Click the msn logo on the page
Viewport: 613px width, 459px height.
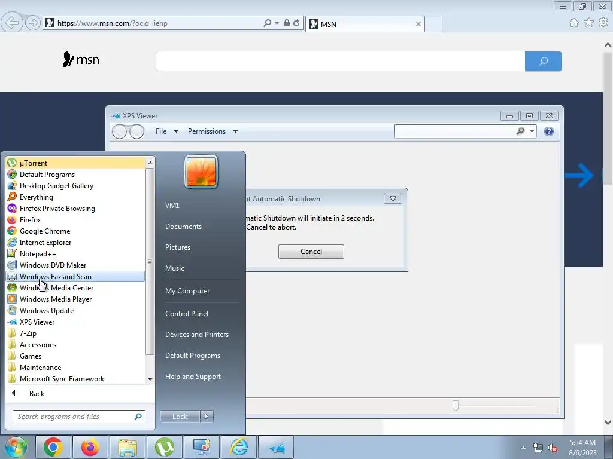pyautogui.click(x=81, y=60)
